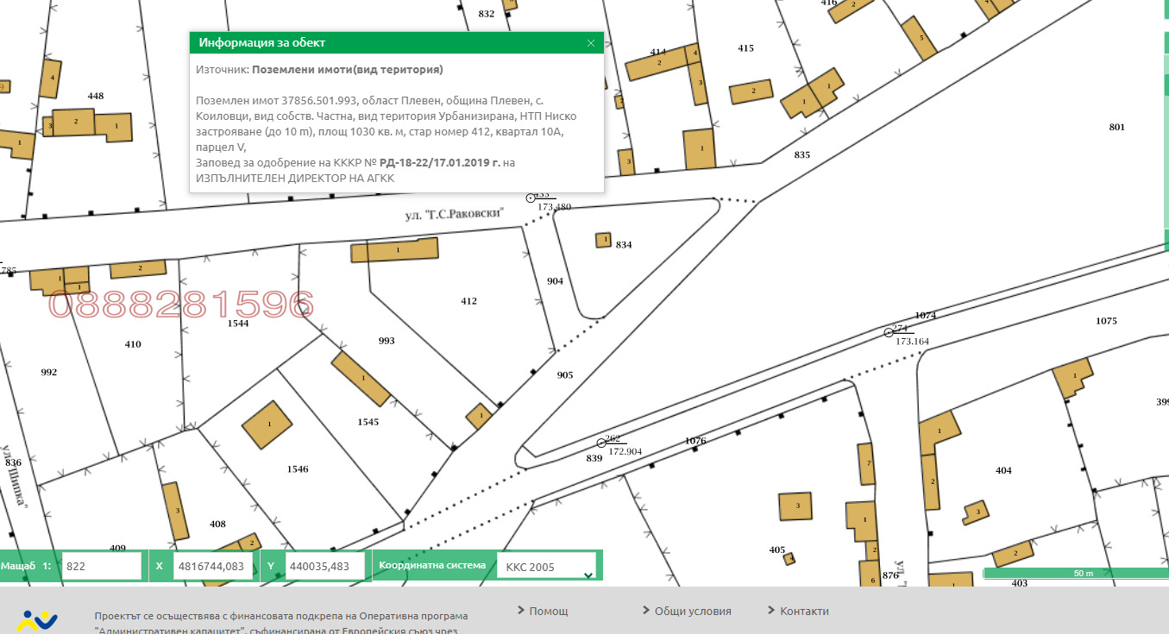
Task: Click the geodetic point marker labeled 173.480
Action: [531, 198]
